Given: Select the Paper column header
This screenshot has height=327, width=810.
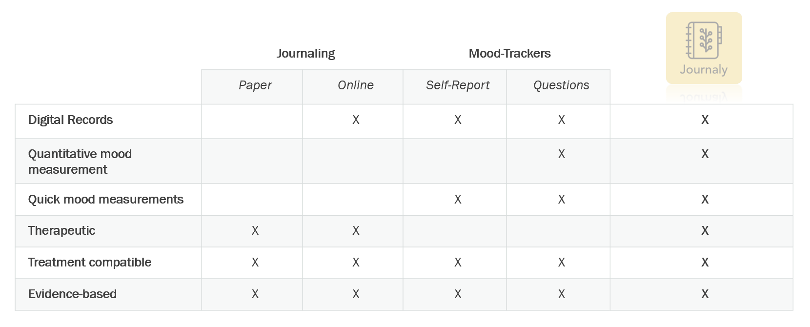Looking at the screenshot, I should pos(255,85).
